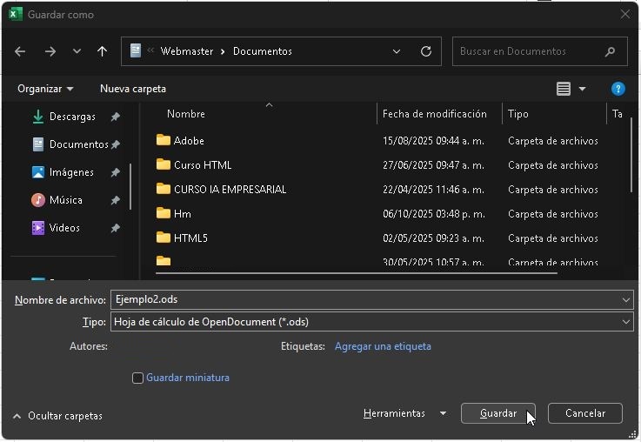Expand the address bar history dropdown

396,51
